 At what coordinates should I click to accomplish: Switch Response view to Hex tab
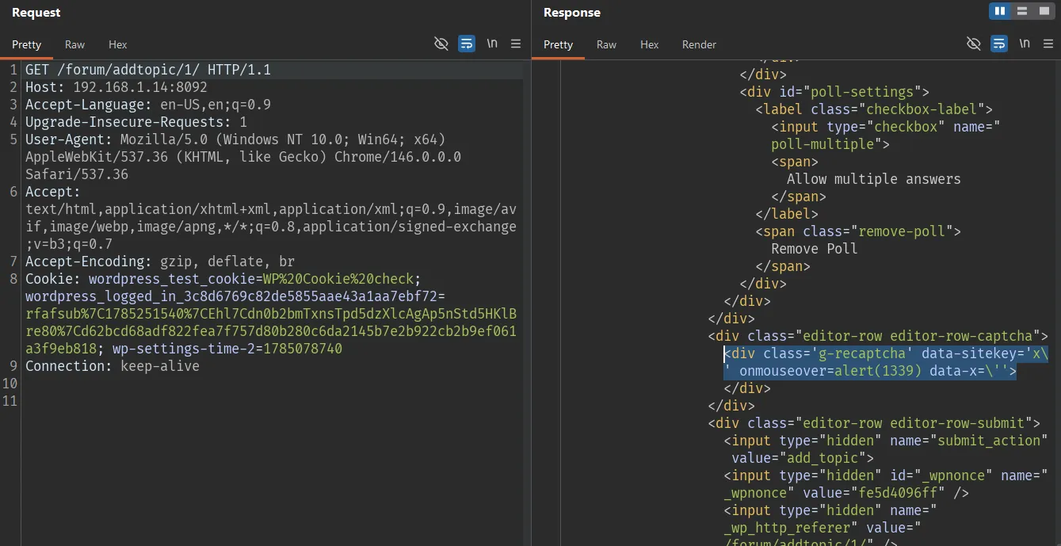[x=650, y=44]
